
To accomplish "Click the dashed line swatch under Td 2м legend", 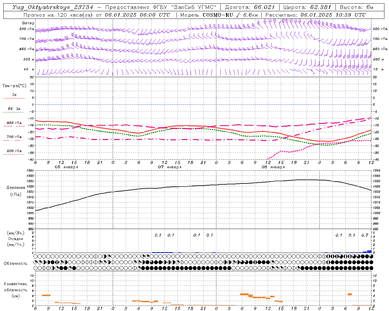I will point(14,112).
